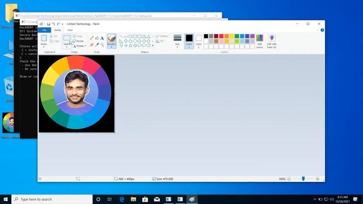
Task: Open File Explorer from taskbar
Action: pyautogui.click(x=133, y=199)
